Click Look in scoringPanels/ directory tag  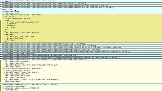click(x=78, y=44)
